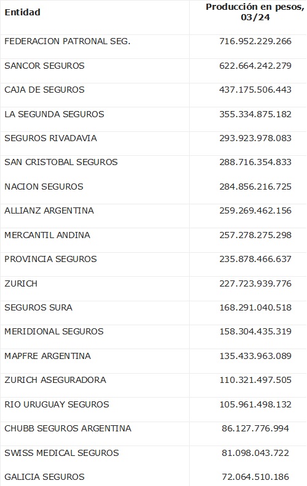Select the Producción en pesos 03/24 header
This screenshot has width=307, height=486.
(255, 12)
